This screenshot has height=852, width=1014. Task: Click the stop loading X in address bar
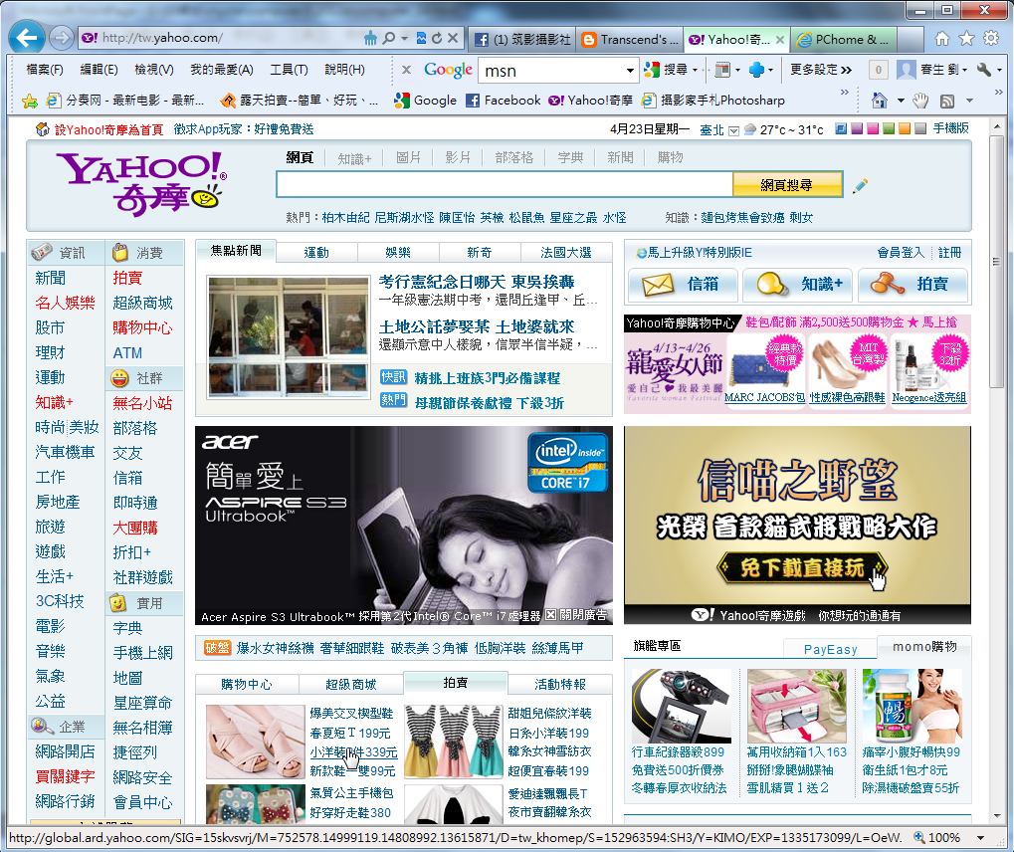(453, 38)
